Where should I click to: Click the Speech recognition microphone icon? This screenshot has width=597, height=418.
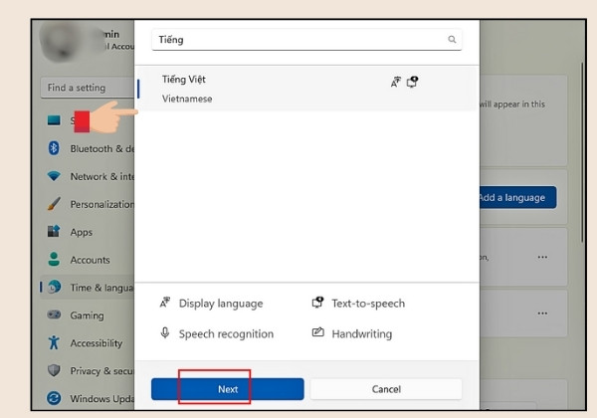coord(165,332)
